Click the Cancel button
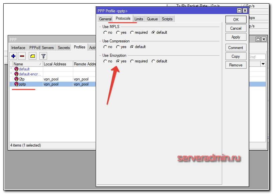 (236, 28)
